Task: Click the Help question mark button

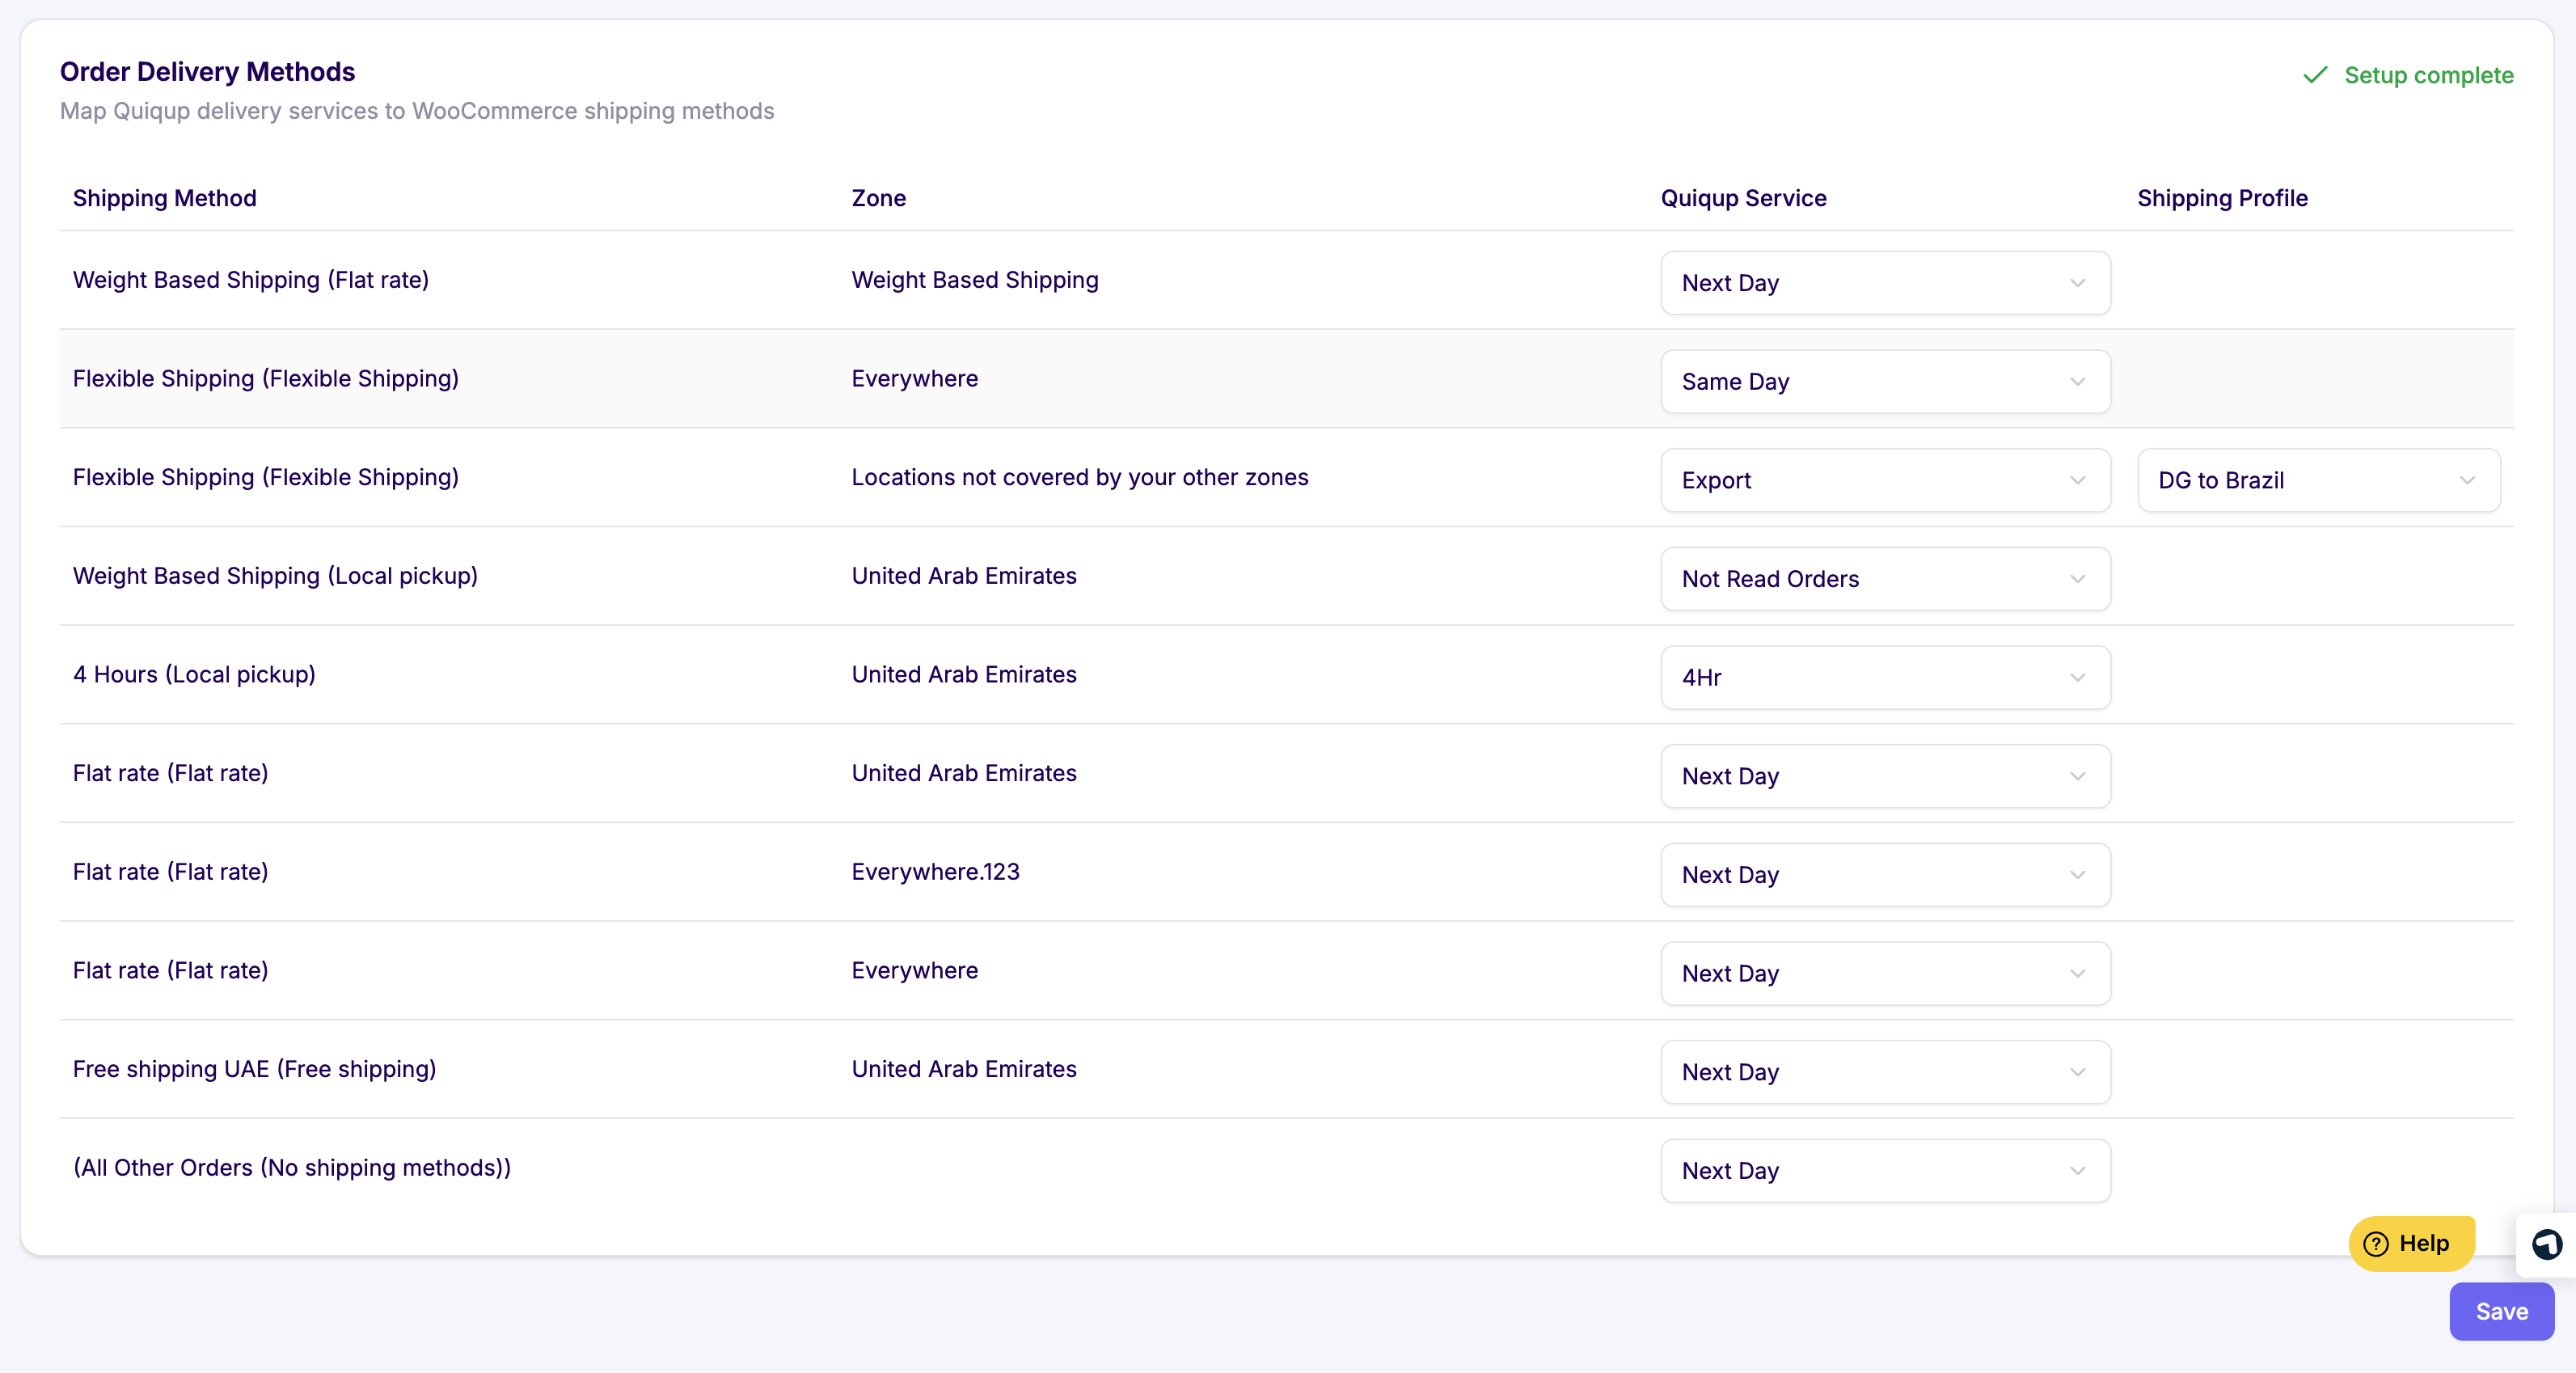Action: point(2410,1243)
